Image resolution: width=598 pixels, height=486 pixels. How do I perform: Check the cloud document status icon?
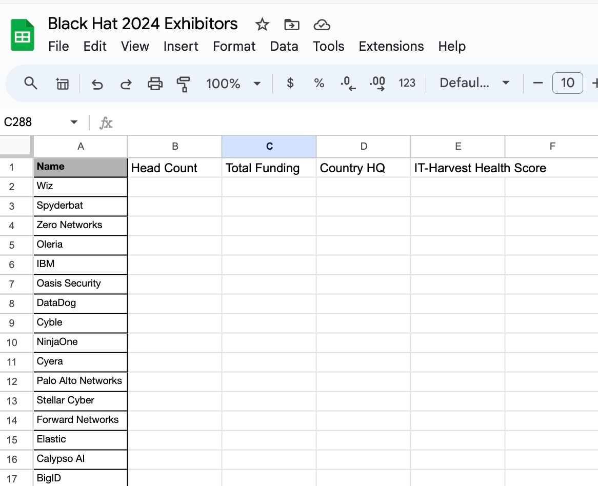tap(322, 25)
